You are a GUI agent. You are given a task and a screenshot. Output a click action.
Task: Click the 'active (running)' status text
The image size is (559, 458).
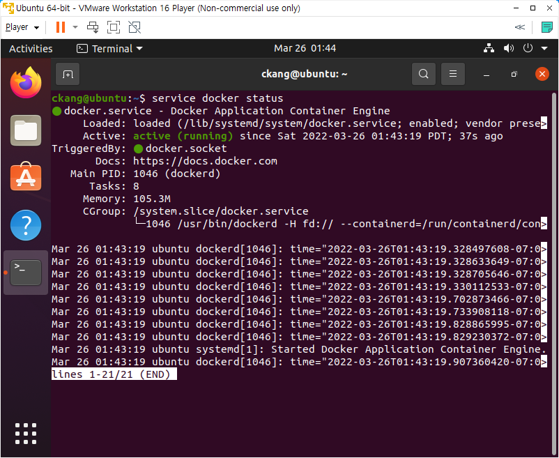[x=183, y=136]
